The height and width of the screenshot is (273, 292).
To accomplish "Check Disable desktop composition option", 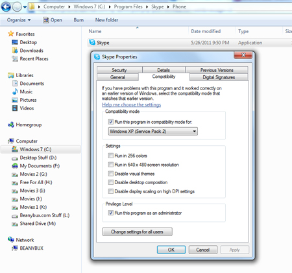I will (x=111, y=182).
